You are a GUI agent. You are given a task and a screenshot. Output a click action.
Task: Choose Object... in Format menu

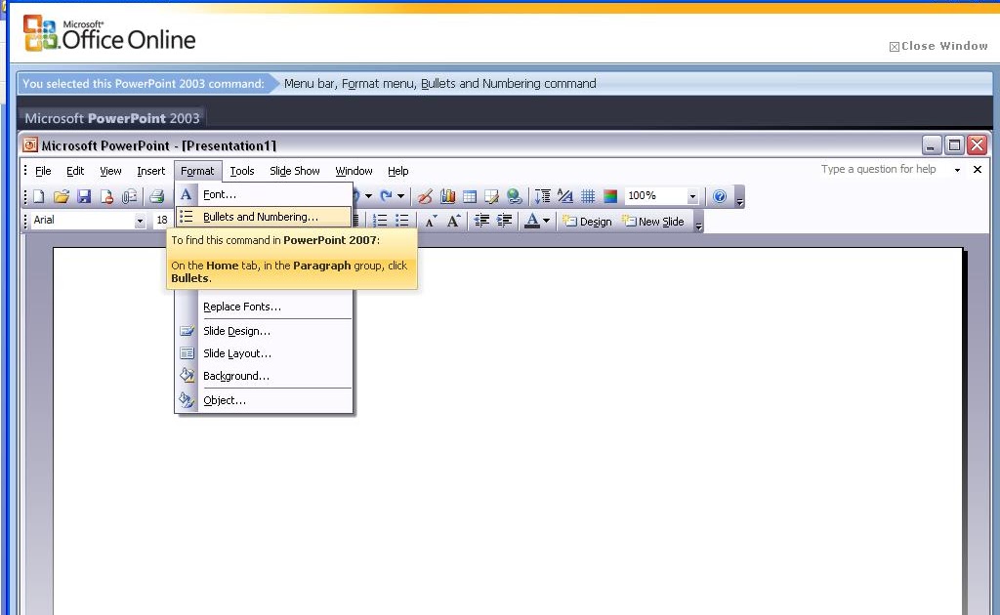pyautogui.click(x=264, y=400)
